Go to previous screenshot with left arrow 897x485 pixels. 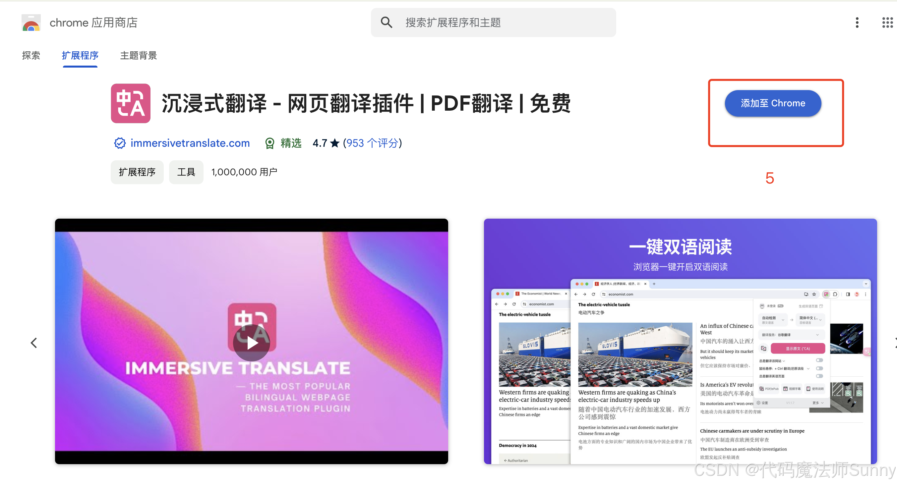coord(34,343)
